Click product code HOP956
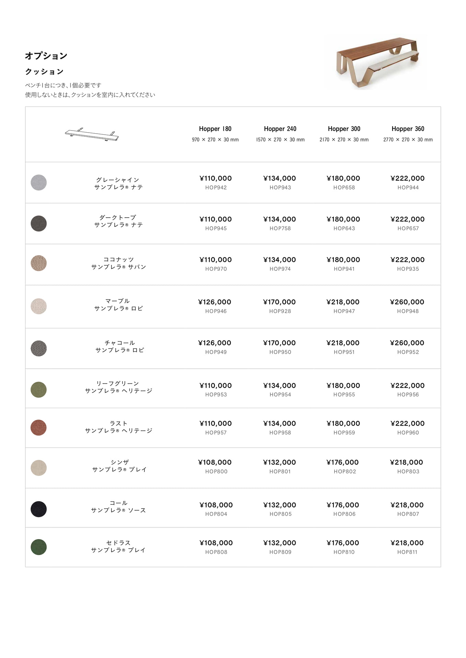The width and height of the screenshot is (466, 658). [x=408, y=394]
